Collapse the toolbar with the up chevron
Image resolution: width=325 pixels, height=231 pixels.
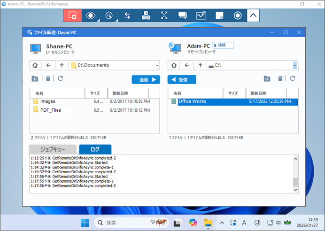click(x=253, y=15)
